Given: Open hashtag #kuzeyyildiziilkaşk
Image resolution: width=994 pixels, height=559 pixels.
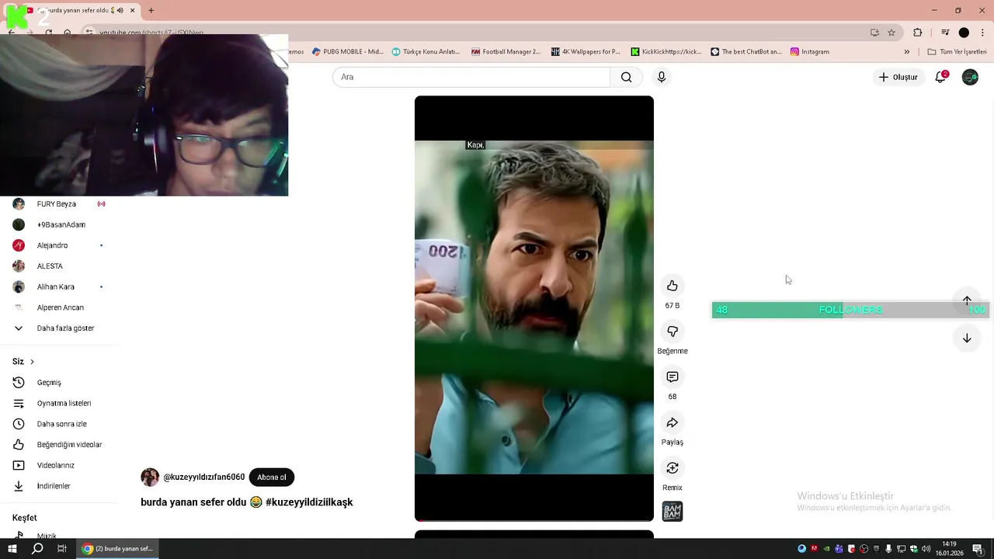Looking at the screenshot, I should pos(309,502).
